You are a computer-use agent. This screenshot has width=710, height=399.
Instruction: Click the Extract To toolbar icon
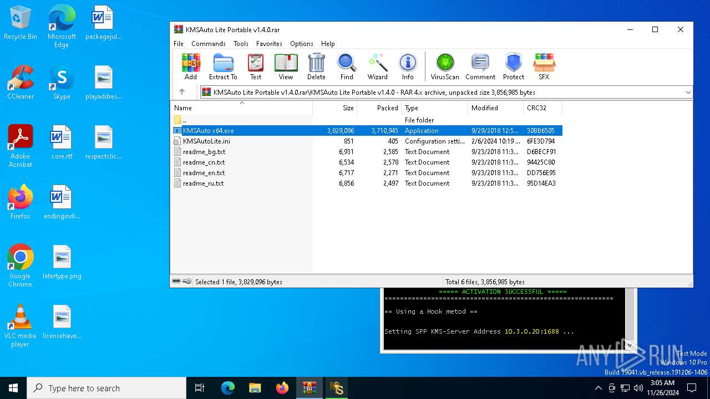[223, 66]
